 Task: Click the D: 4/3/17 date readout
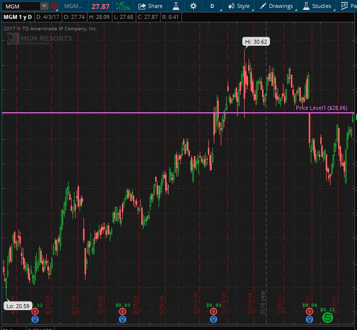(x=48, y=17)
